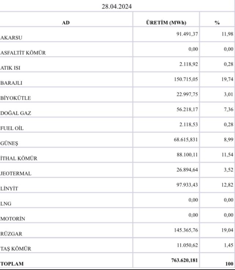Select the ASFALTİT KÖMÜR row label
Image resolution: width=235 pixels, height=270 pixels.
(23, 53)
